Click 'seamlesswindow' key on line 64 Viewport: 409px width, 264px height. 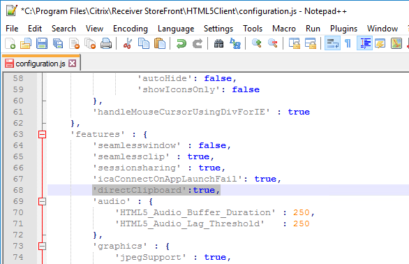point(137,145)
